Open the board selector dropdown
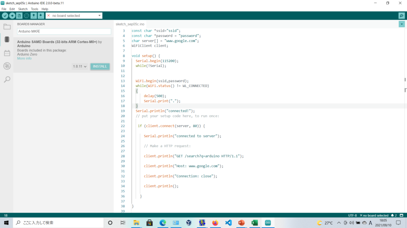 coord(74,16)
